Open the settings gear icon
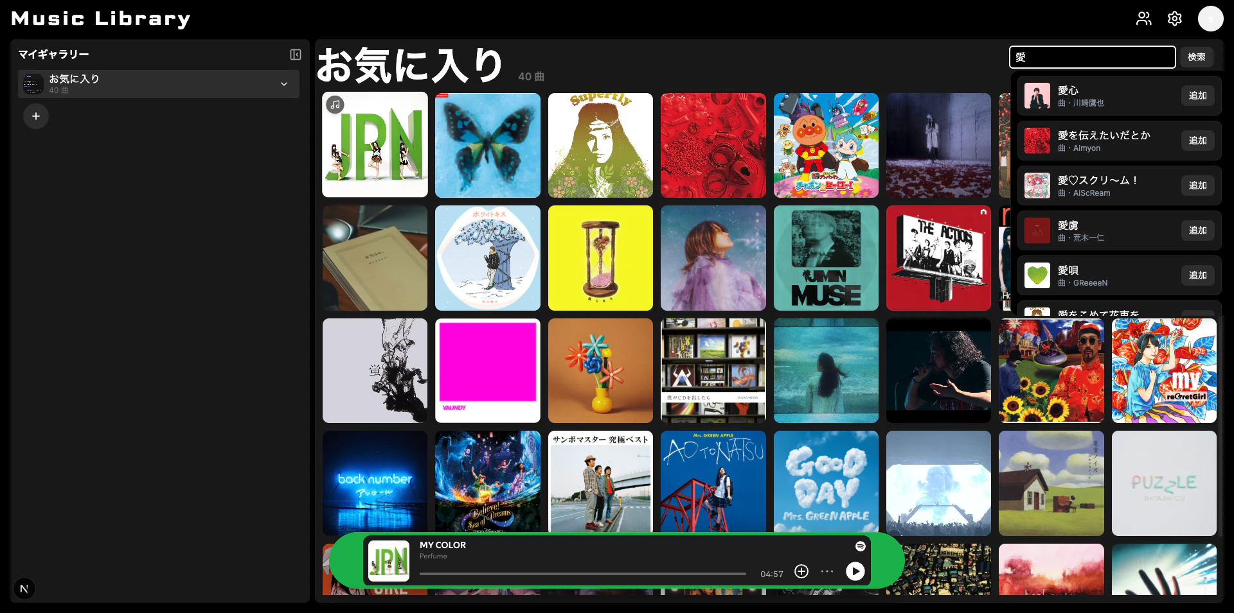The height and width of the screenshot is (613, 1234). (x=1175, y=19)
